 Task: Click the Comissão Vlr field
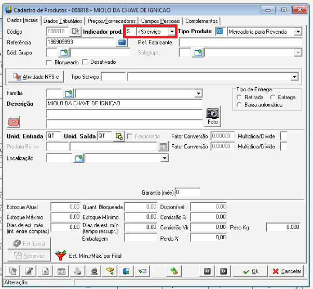[208, 227]
